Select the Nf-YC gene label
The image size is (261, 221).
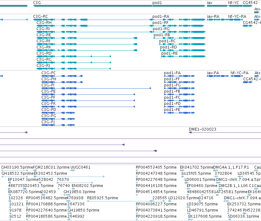pyautogui.click(x=233, y=3)
